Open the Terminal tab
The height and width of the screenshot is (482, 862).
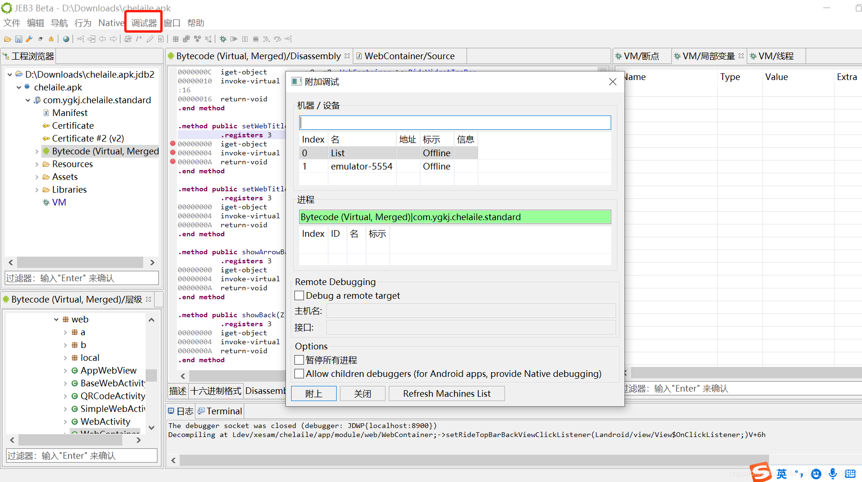tap(220, 411)
